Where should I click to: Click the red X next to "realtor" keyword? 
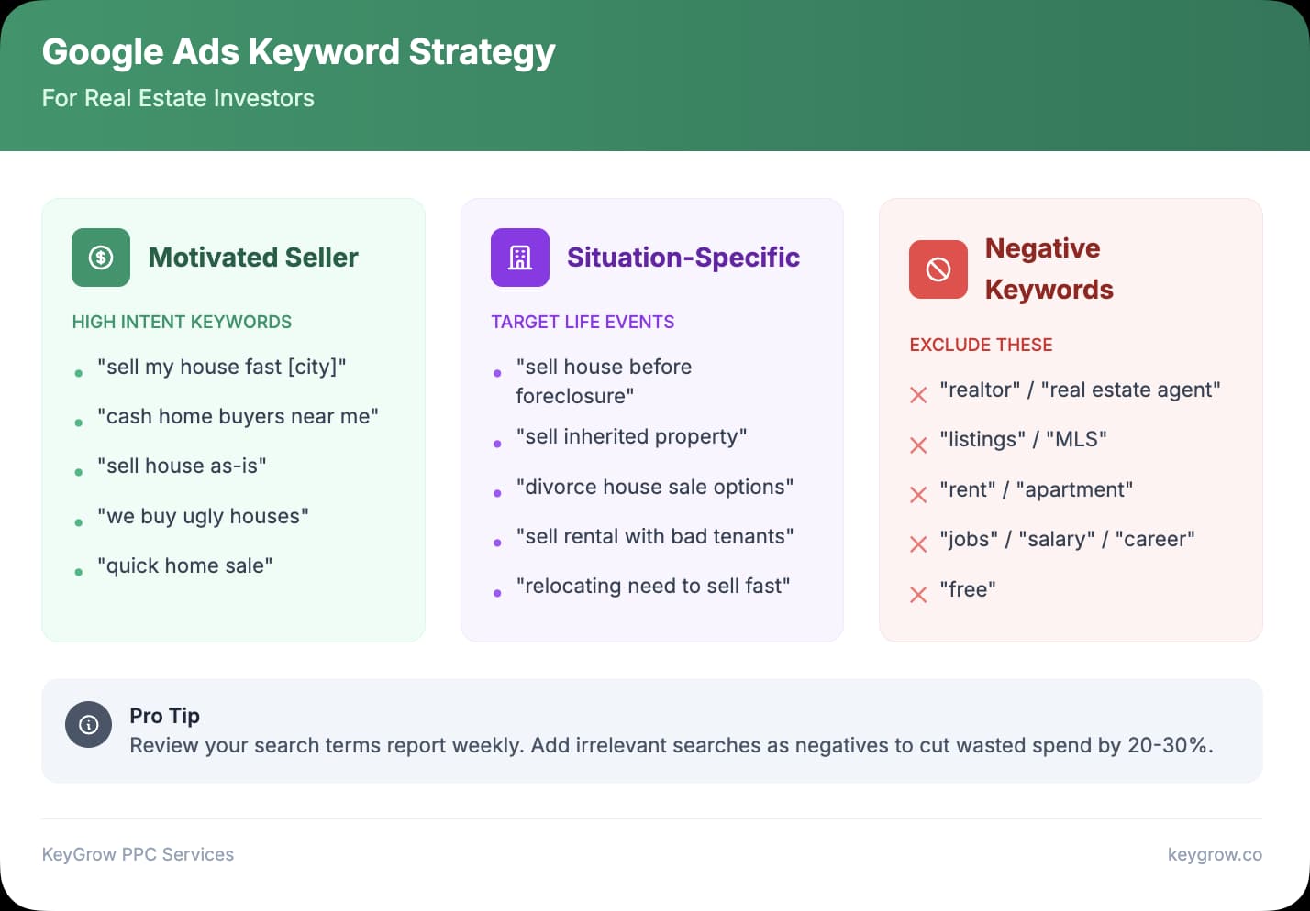tap(917, 394)
